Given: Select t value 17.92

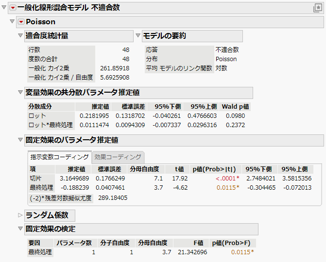Looking at the screenshot, I should (x=180, y=179).
